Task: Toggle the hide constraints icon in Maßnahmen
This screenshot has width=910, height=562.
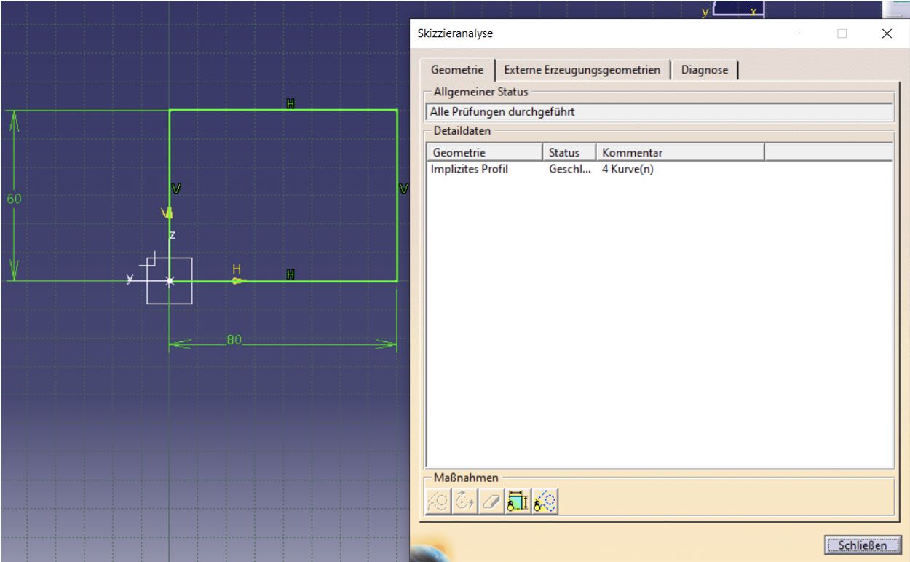Action: pyautogui.click(x=517, y=502)
